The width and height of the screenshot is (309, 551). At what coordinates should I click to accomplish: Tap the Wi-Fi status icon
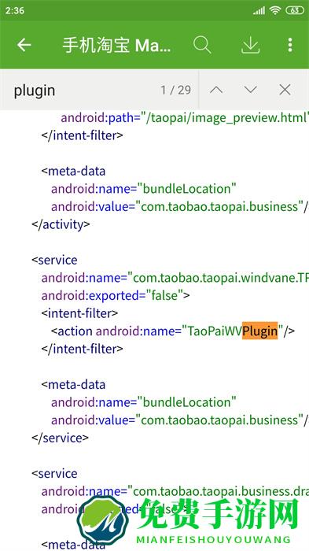click(x=275, y=10)
